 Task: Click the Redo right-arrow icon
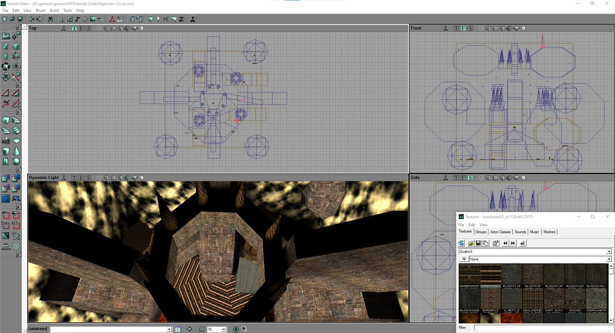click(39, 19)
